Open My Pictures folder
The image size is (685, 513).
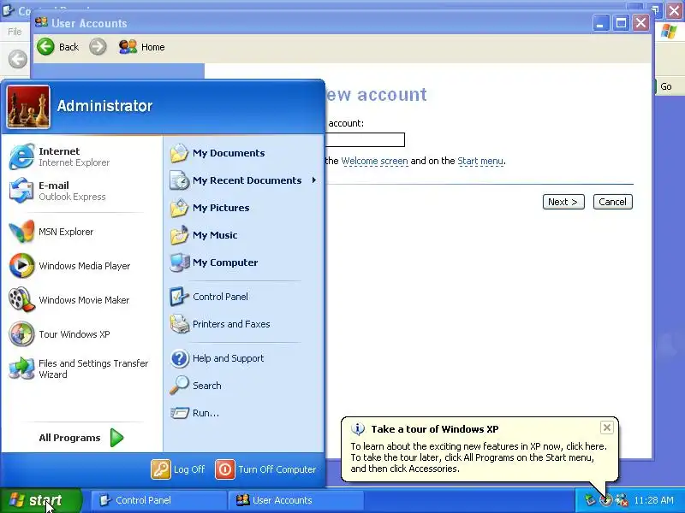pos(243,208)
